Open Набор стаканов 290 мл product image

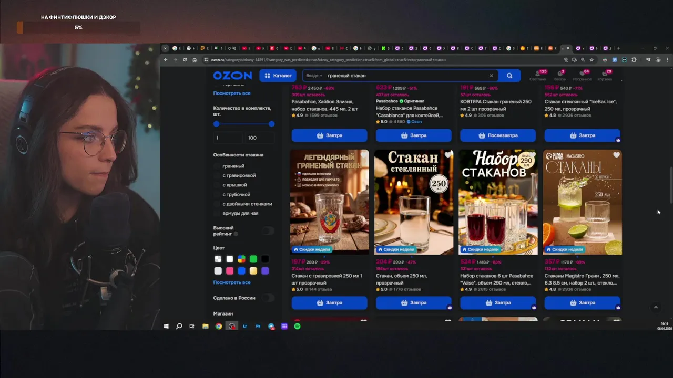(x=498, y=202)
